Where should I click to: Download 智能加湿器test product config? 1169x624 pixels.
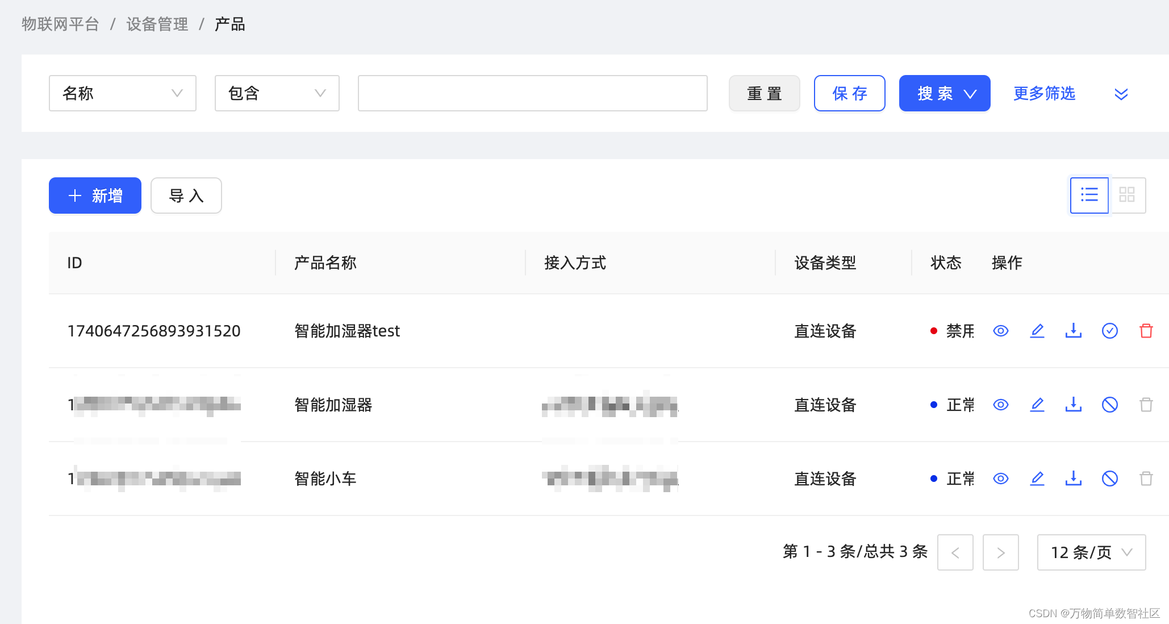pos(1073,331)
